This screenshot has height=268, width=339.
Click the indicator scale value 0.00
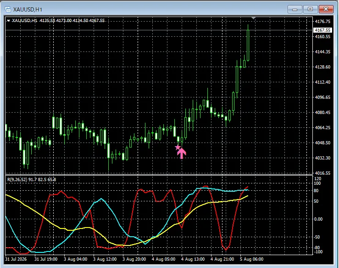point(318,219)
